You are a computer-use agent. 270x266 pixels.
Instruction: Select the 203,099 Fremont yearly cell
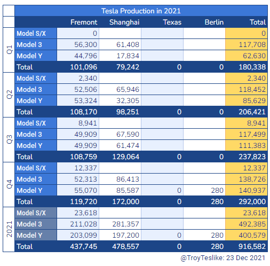pos(78,235)
